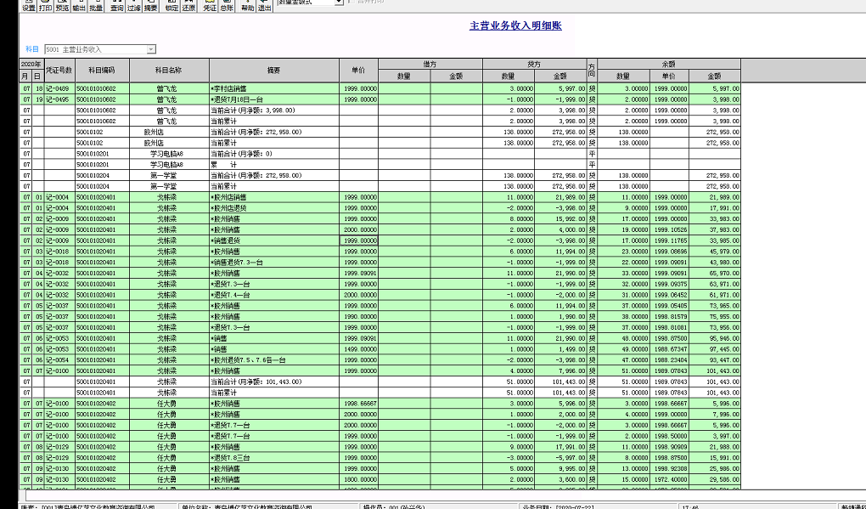The image size is (866, 509).
Task: Select cell 当前合计(月净额:0)
Action: click(x=274, y=154)
